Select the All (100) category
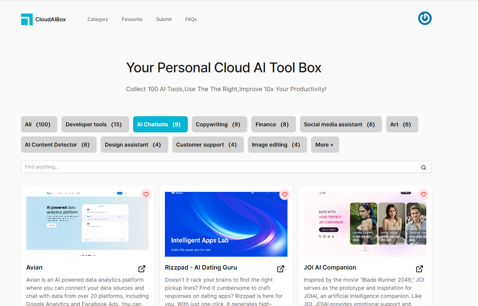Image resolution: width=478 pixels, height=306 pixels. click(39, 124)
